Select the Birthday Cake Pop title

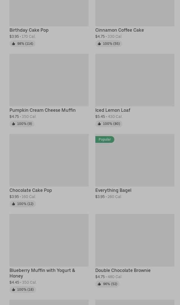(x=29, y=30)
